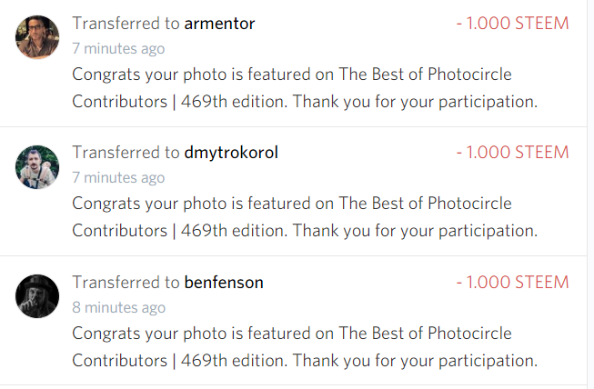Click 'Transferred to' text before benfenson
The width and height of the screenshot is (594, 389).
pos(126,283)
